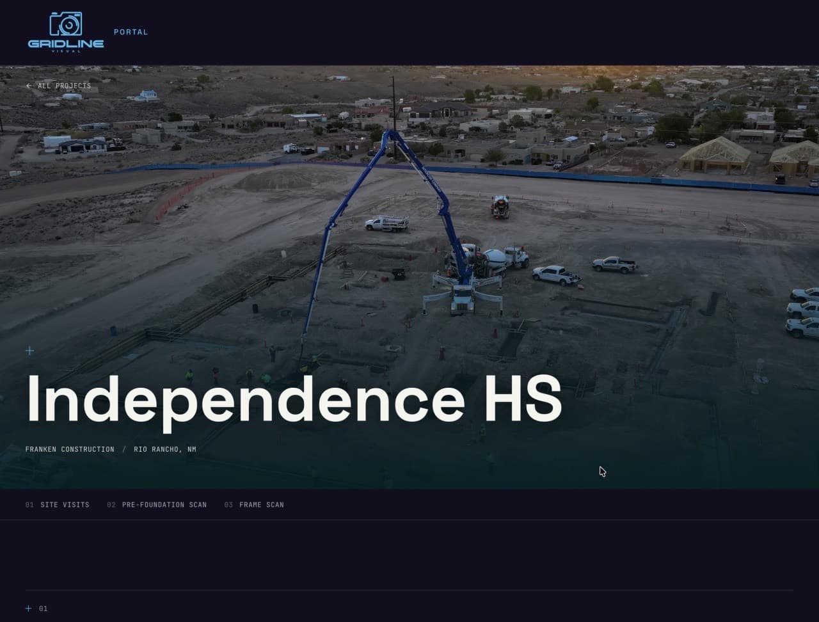Click the back arrow beside All Projects
The width and height of the screenshot is (819, 622).
coord(29,86)
